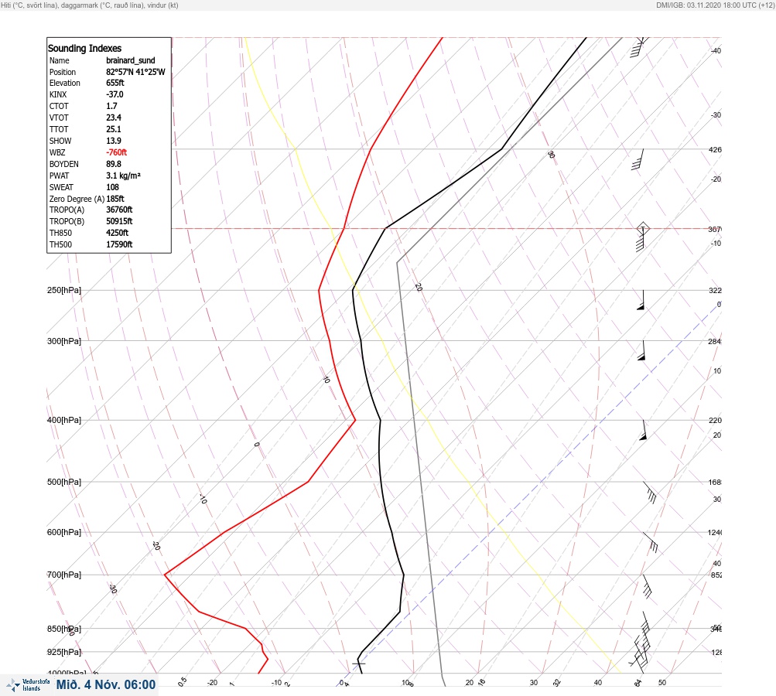Click the DMI/IGB 03.11.2020 18:00 UTC label
The height and width of the screenshot is (696, 776).
click(715, 5)
